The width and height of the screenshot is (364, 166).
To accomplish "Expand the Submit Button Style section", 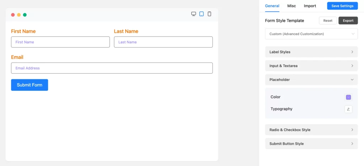I will click(311, 144).
